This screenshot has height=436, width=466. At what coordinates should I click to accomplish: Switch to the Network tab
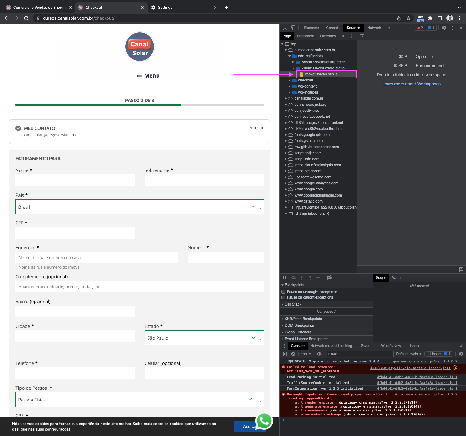click(x=374, y=28)
